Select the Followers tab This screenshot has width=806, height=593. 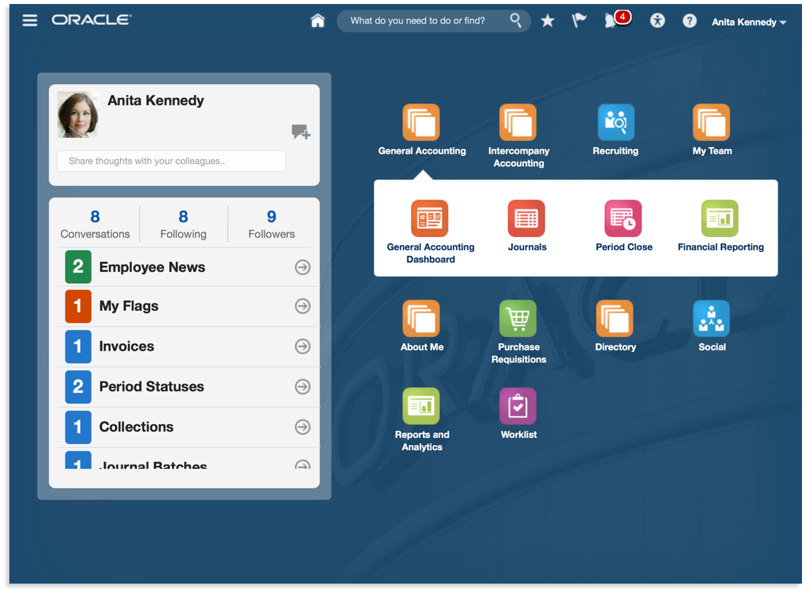(271, 224)
